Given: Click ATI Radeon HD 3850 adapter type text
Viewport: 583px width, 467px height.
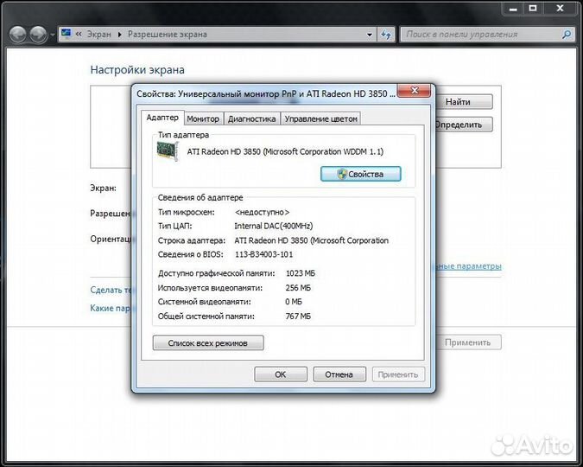Looking at the screenshot, I should [x=285, y=151].
